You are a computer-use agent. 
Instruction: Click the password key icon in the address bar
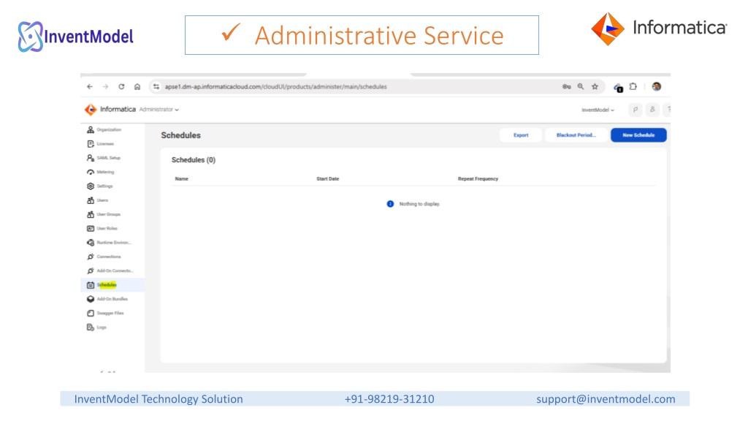pyautogui.click(x=566, y=87)
